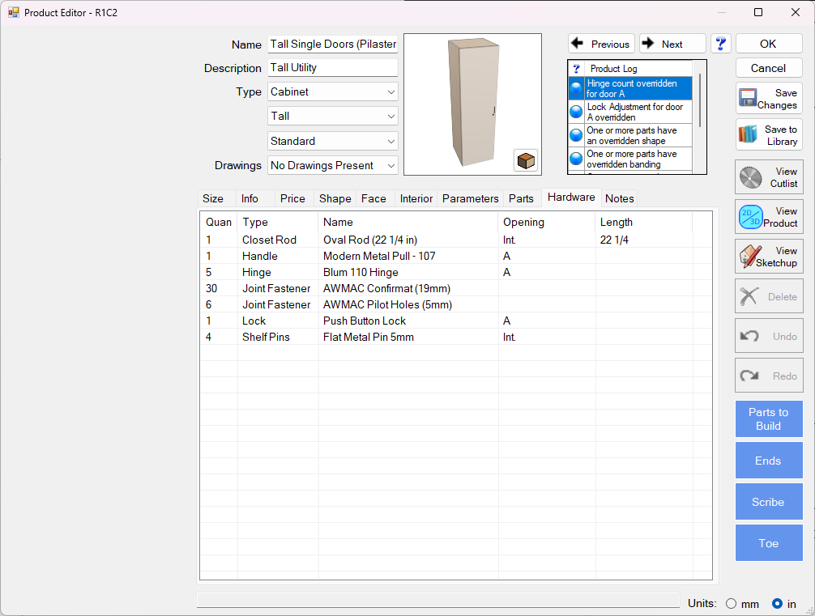
Task: Launch View Sketchup
Action: pos(768,257)
